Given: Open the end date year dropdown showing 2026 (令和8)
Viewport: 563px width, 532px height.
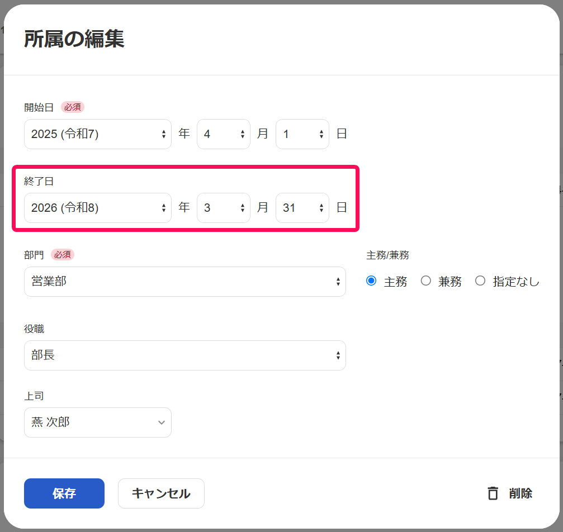Looking at the screenshot, I should [97, 207].
